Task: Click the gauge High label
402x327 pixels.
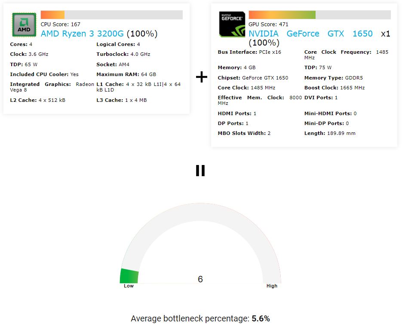Action: tap(272, 286)
